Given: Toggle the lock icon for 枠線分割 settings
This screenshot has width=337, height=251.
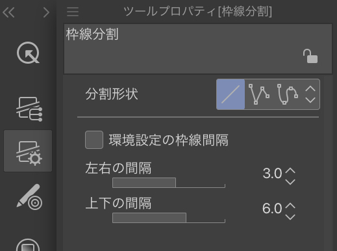Looking at the screenshot, I should click(x=310, y=56).
